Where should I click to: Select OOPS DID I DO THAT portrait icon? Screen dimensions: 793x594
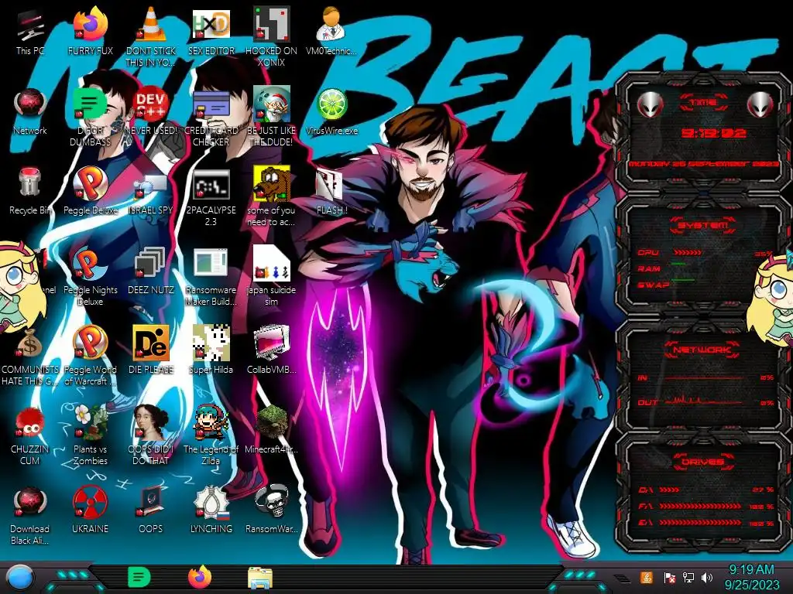point(151,435)
